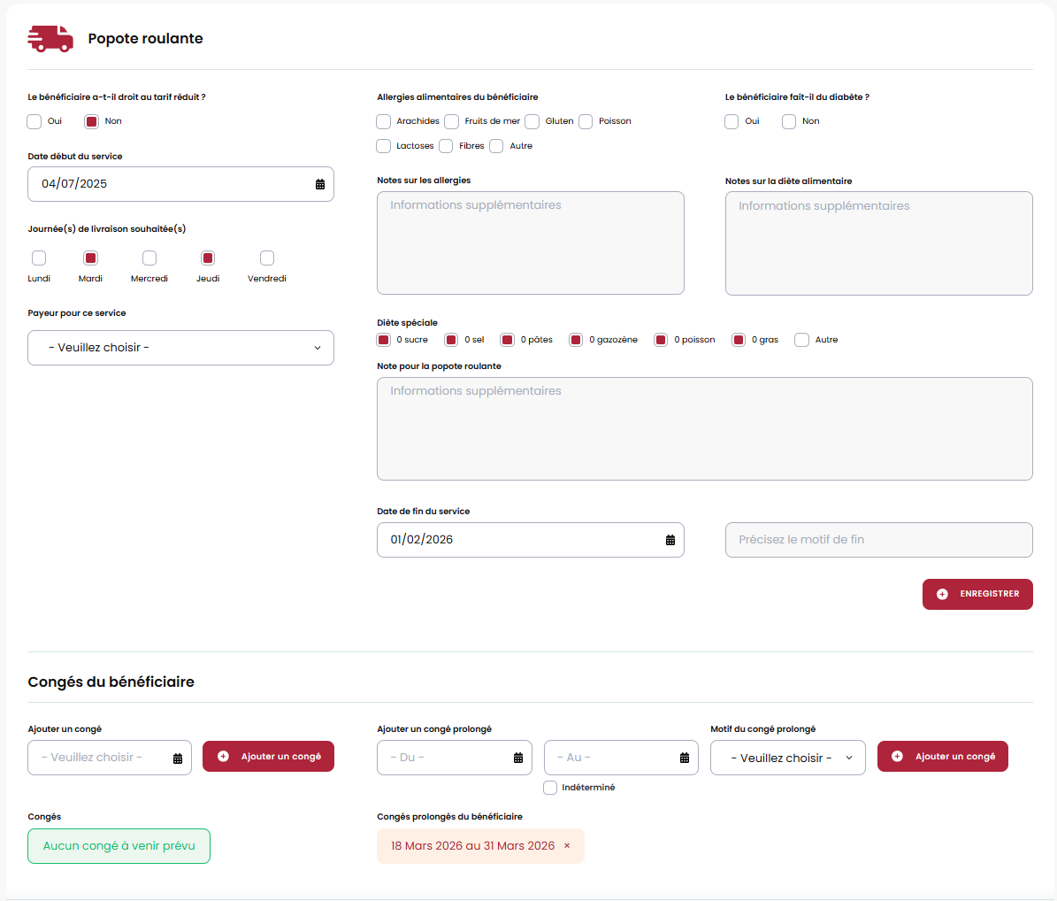Image resolution: width=1057 pixels, height=901 pixels.
Task: Expand the Payeur pour ce service dropdown
Action: tap(180, 348)
